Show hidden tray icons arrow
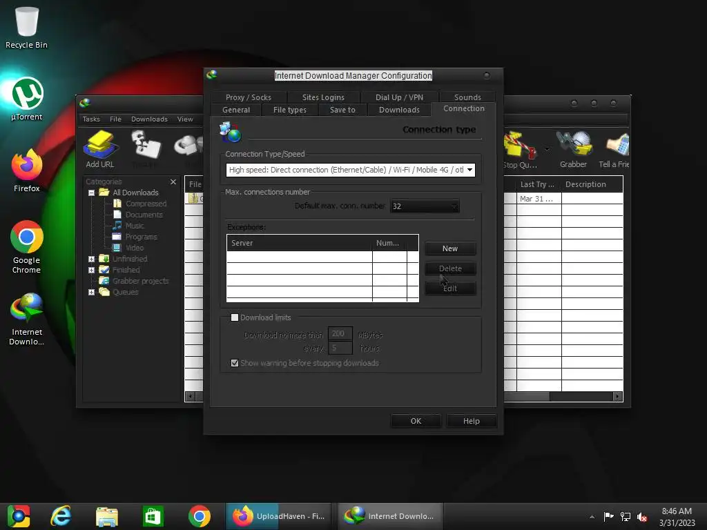The width and height of the screenshot is (707, 530). (592, 517)
